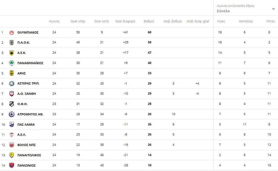The height and width of the screenshot is (171, 278).
Task: Open the ΠΑΝΑΘΗΝΑΪΚΟΣ team name link
Action: 30,63
